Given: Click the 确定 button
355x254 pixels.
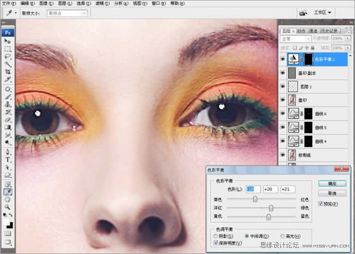Looking at the screenshot, I should (x=333, y=184).
